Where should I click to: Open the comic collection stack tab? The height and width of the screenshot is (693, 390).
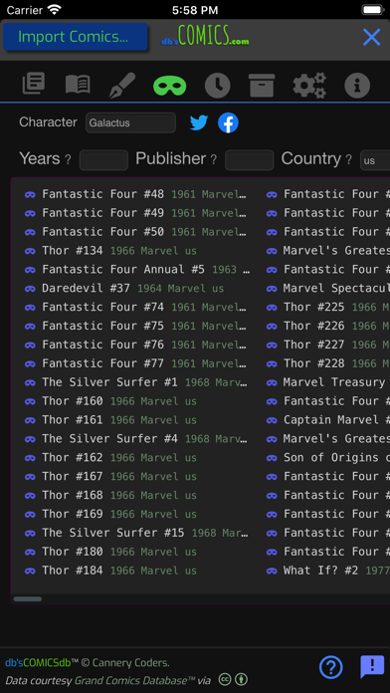click(34, 84)
